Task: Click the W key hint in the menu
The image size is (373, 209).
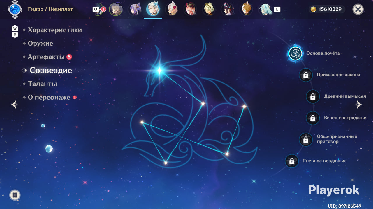Action: [x=15, y=29]
